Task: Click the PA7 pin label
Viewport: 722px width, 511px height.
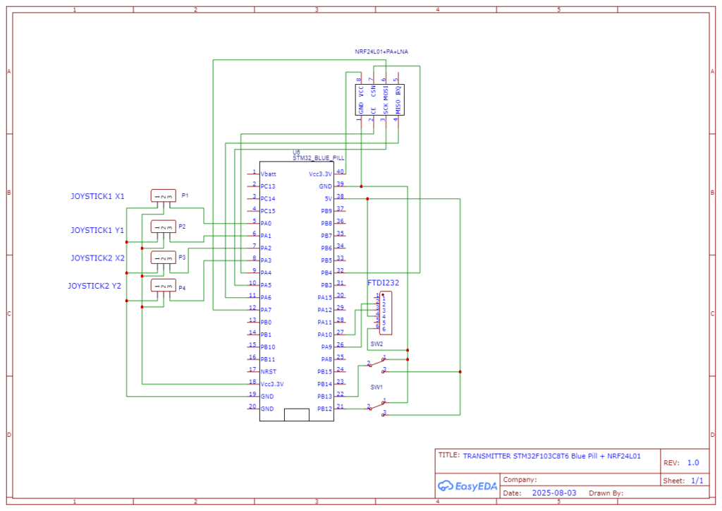Action: (266, 310)
